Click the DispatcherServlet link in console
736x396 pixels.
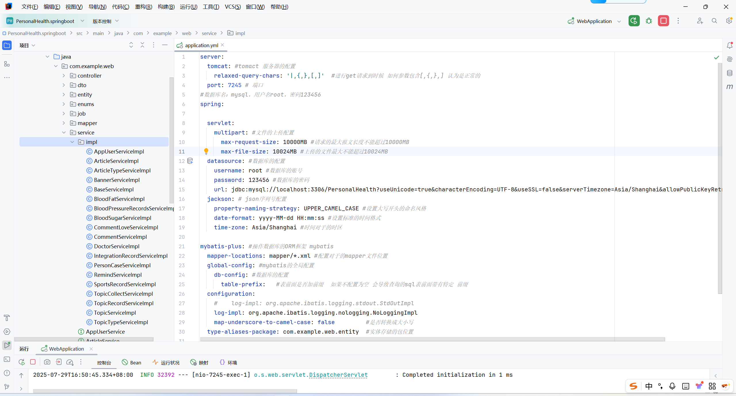[338, 375]
